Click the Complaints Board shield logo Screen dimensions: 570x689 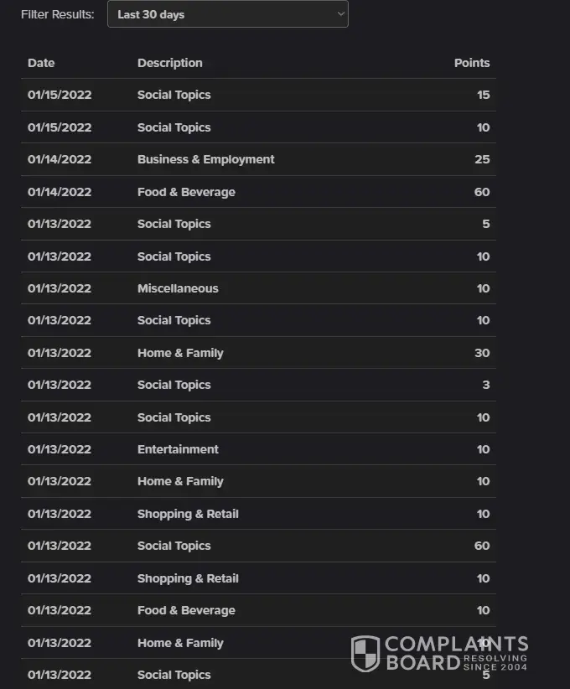click(x=365, y=654)
